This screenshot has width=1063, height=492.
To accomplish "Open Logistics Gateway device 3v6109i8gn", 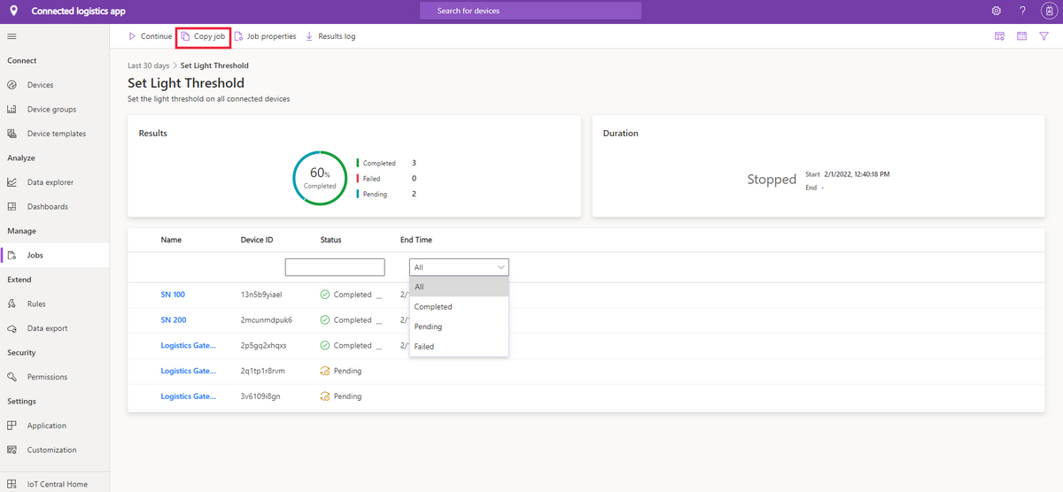I will pyautogui.click(x=188, y=396).
